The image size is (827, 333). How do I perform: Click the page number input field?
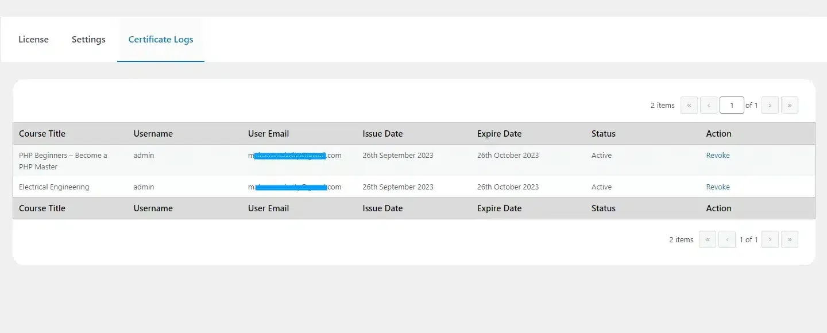coord(732,105)
